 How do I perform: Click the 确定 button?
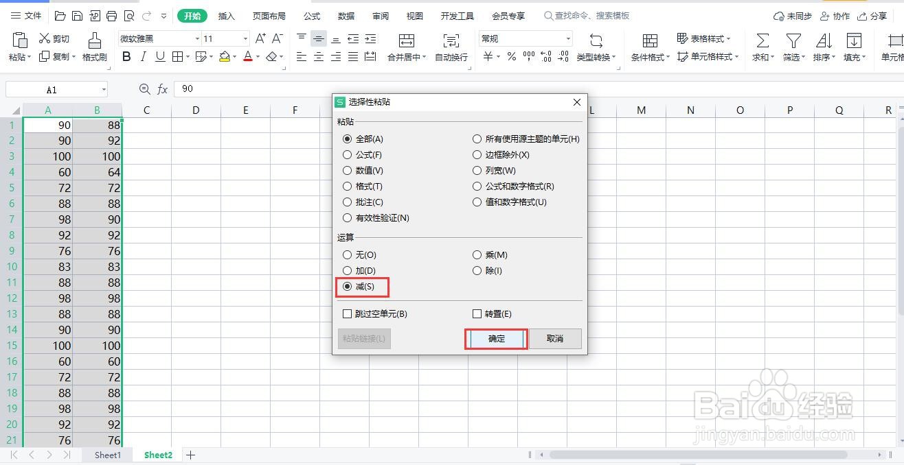click(496, 338)
